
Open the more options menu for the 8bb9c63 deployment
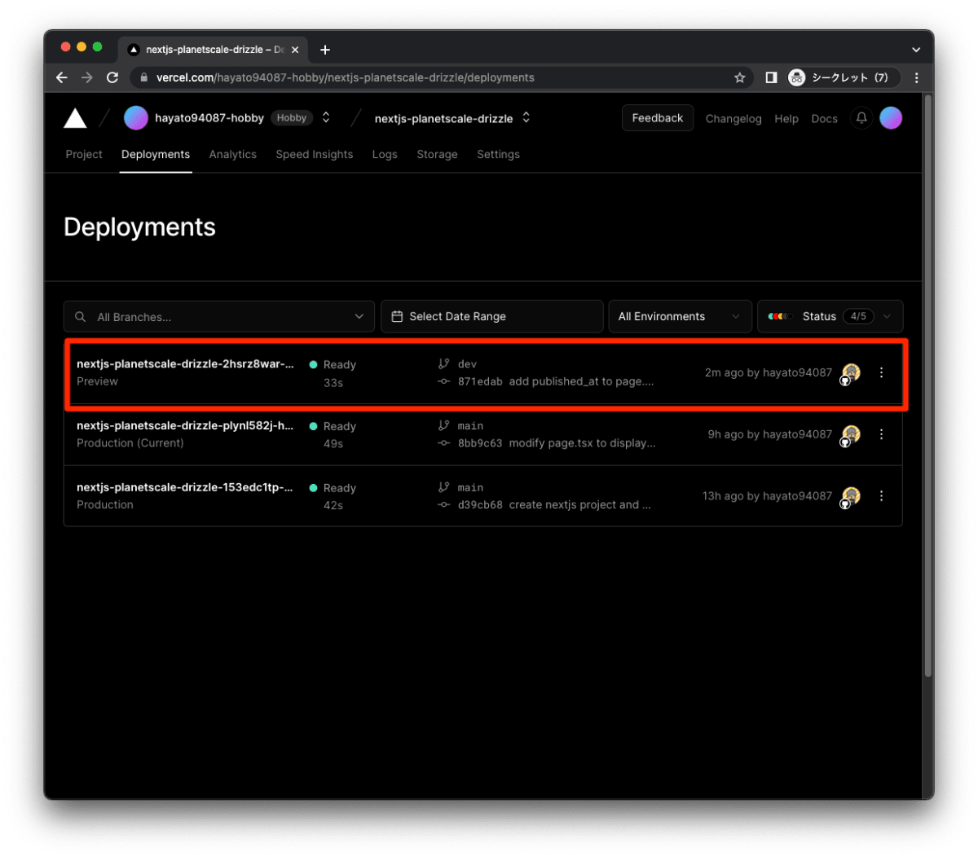point(881,434)
